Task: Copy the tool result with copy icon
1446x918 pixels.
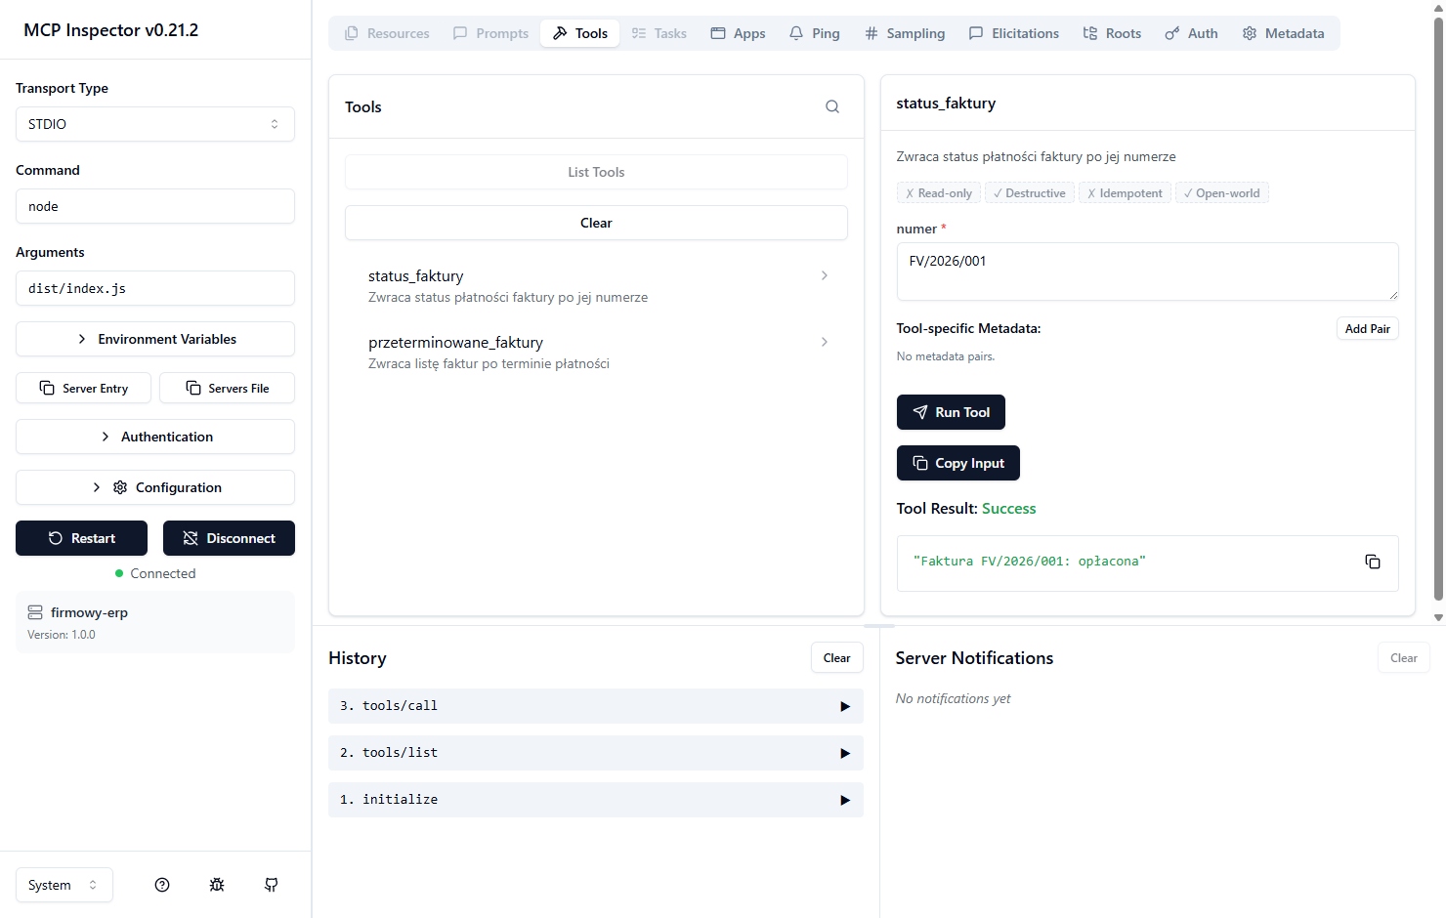Action: point(1373,562)
